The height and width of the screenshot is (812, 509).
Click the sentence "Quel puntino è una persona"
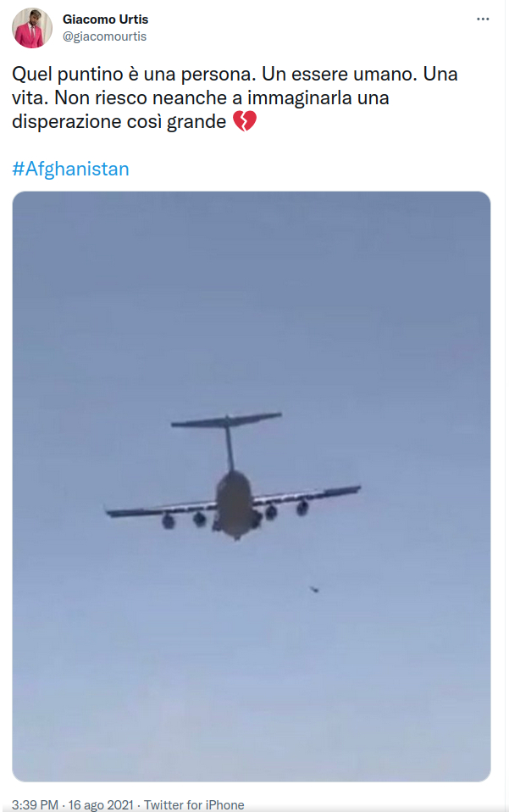pyautogui.click(x=134, y=74)
